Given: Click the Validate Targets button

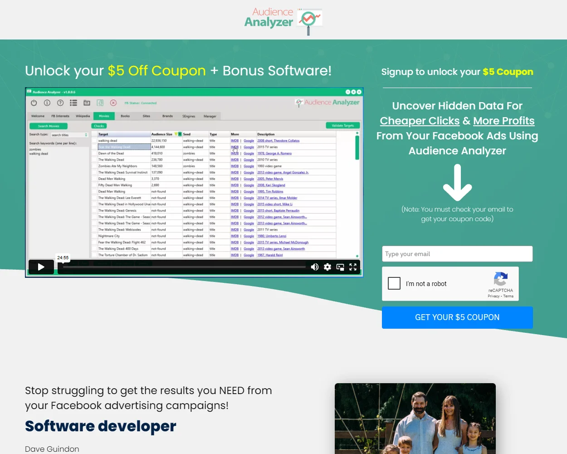Looking at the screenshot, I should coord(343,125).
